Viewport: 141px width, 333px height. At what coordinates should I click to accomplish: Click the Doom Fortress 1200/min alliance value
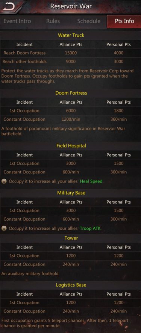[x=71, y=119]
